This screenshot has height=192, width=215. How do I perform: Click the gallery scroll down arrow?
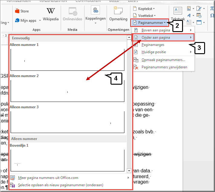[129, 171]
